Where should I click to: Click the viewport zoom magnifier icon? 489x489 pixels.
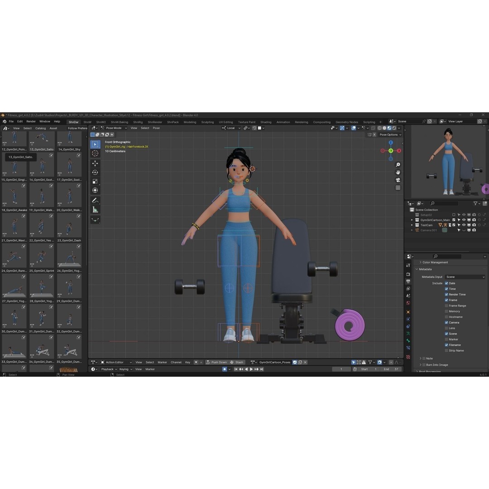click(x=398, y=165)
